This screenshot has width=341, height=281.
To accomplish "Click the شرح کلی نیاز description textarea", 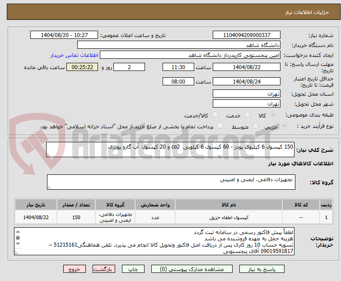I will [x=170, y=150].
